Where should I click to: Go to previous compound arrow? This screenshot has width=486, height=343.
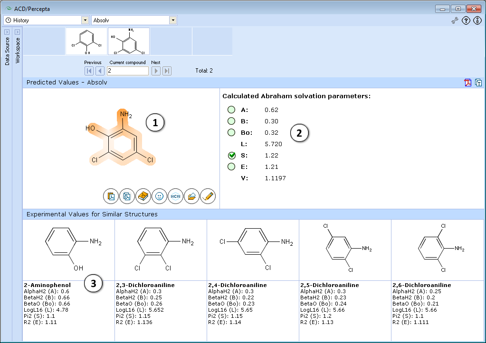click(100, 71)
